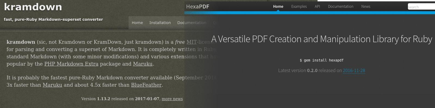
Task: Switch to the API tab
Action: [317, 6]
